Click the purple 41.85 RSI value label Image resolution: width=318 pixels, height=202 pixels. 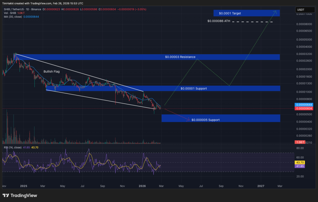300,166
